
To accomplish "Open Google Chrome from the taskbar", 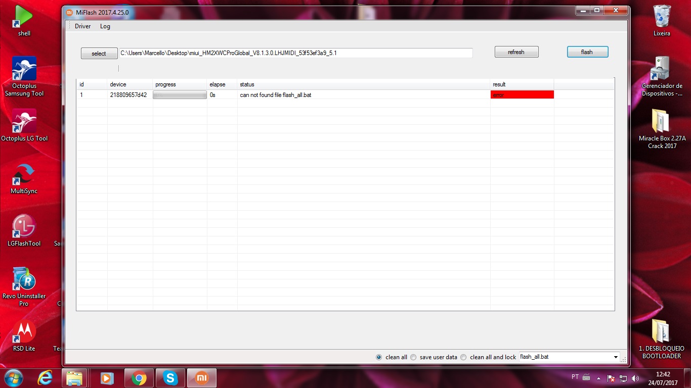I will click(139, 378).
